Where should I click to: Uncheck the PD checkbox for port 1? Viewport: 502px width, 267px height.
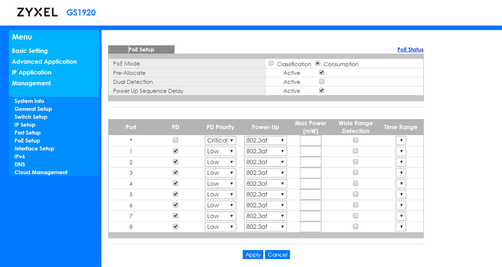(x=175, y=151)
